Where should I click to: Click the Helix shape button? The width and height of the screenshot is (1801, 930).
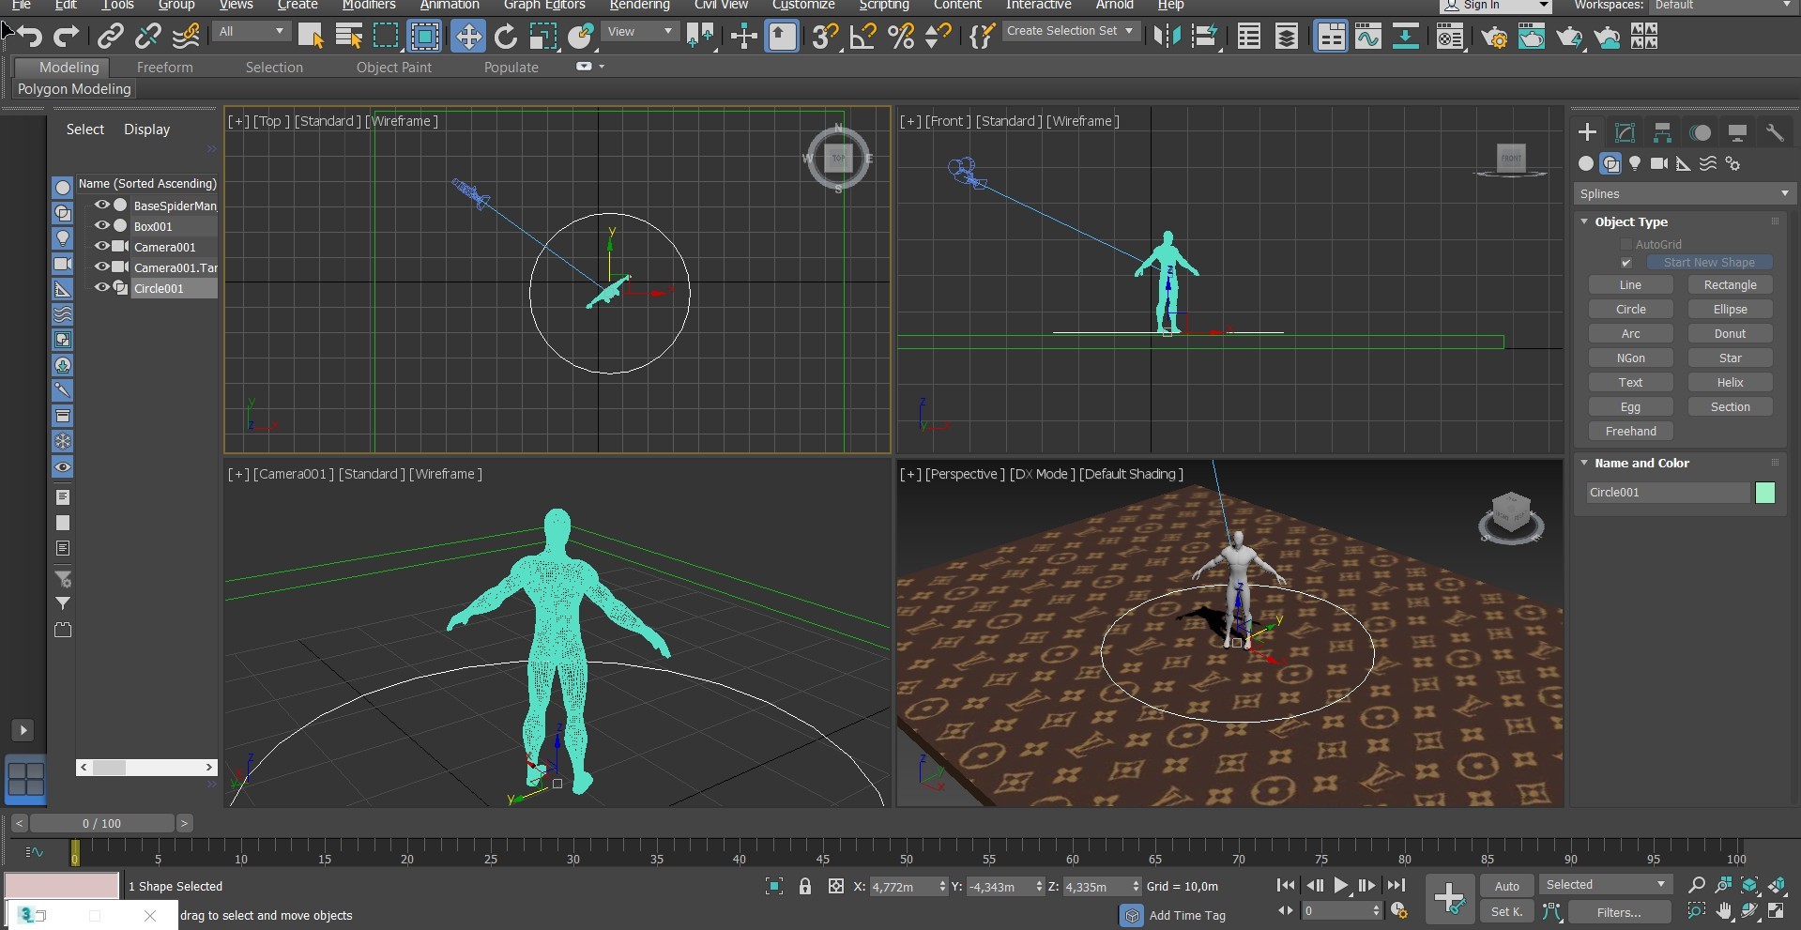tap(1730, 383)
